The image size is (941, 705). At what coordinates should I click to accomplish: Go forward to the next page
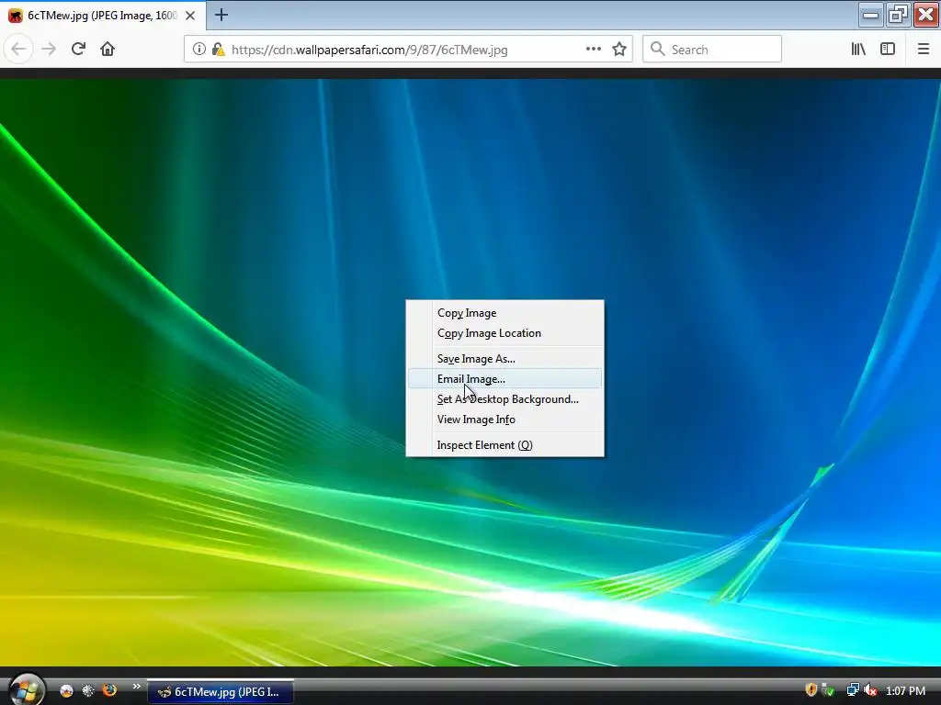(50, 50)
